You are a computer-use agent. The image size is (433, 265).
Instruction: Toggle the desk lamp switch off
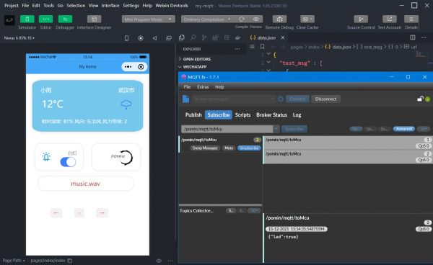pos(68,162)
